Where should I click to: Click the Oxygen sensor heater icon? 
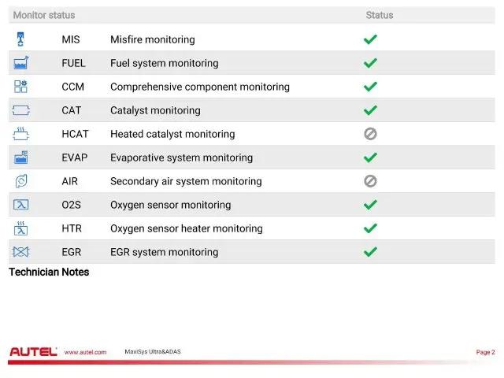pyautogui.click(x=21, y=228)
